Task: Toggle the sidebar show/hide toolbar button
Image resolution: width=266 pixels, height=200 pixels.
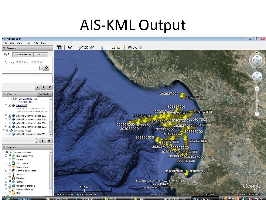Action: pyautogui.click(x=59, y=48)
